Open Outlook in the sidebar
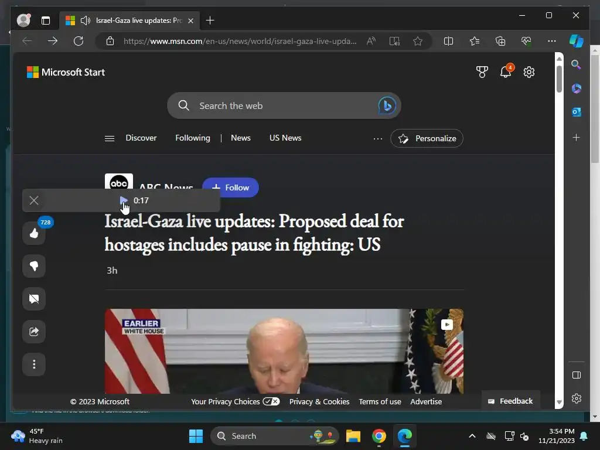Image resolution: width=600 pixels, height=450 pixels. 577,112
